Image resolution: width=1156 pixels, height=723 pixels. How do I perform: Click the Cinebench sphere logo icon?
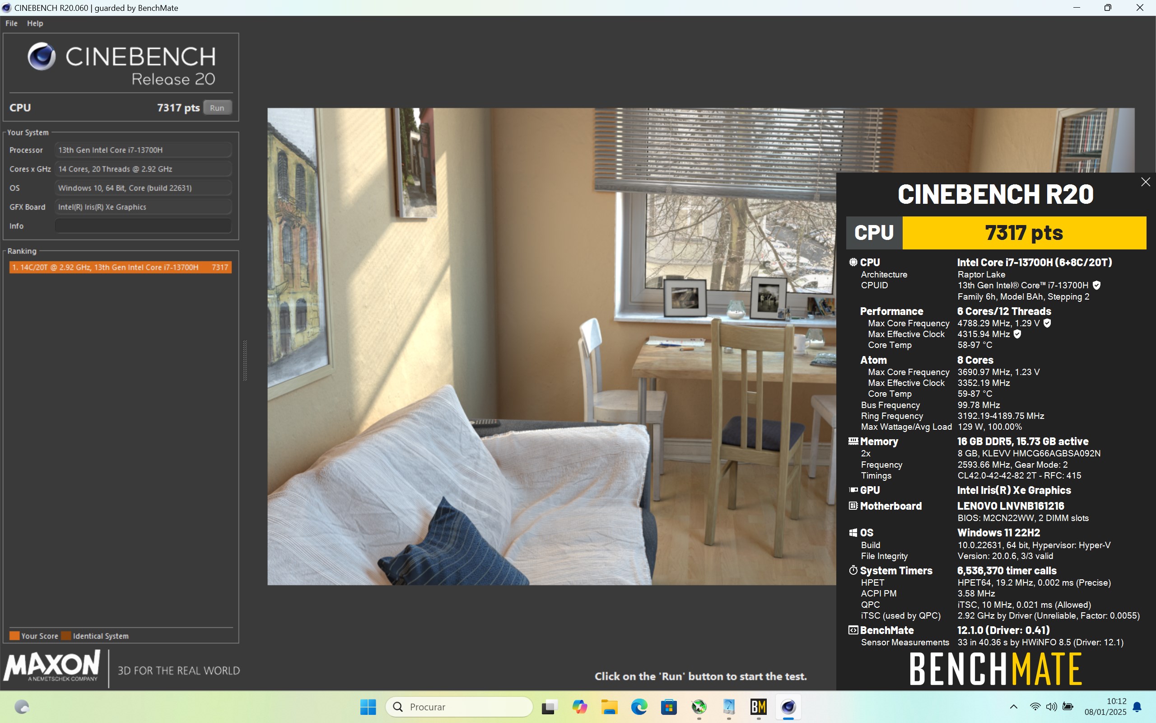(x=42, y=56)
